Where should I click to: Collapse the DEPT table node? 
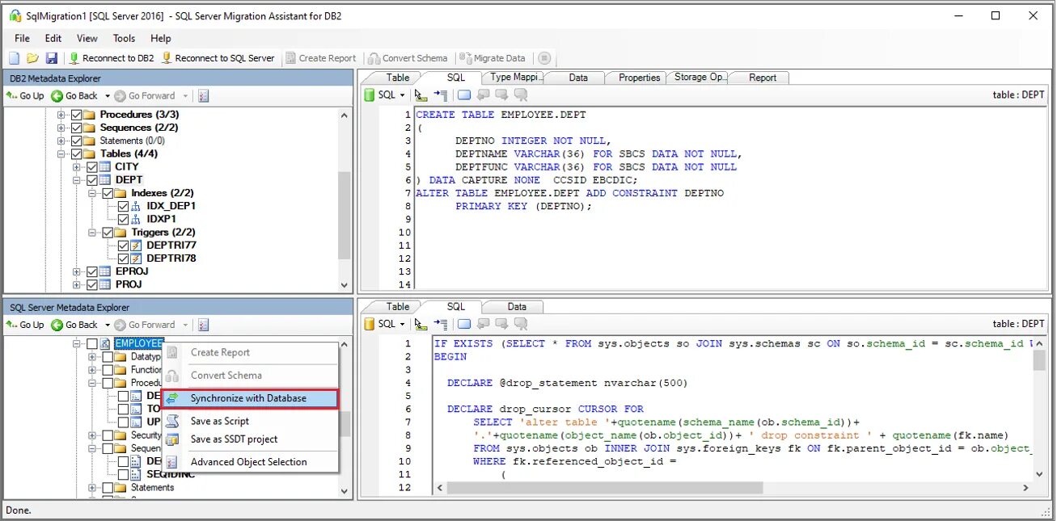point(78,180)
